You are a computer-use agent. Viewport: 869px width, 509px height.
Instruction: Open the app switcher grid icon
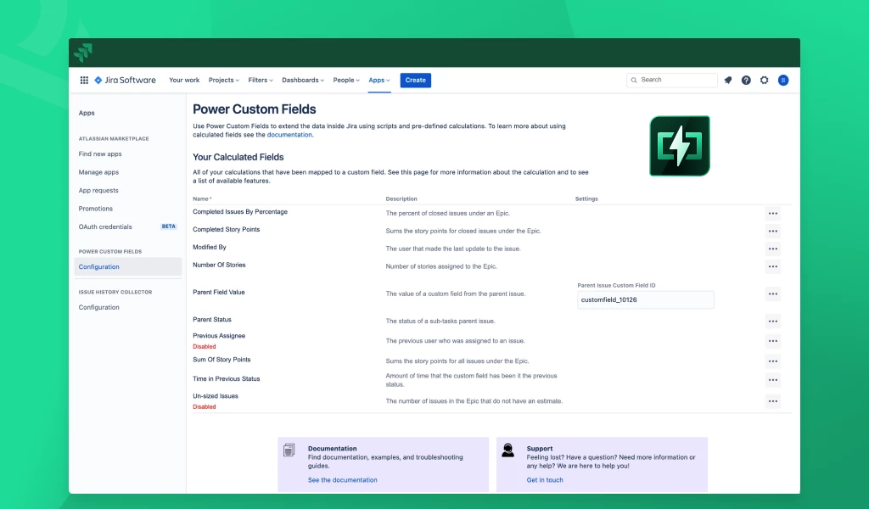84,81
